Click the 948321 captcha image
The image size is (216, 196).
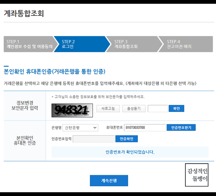[x=72, y=110]
